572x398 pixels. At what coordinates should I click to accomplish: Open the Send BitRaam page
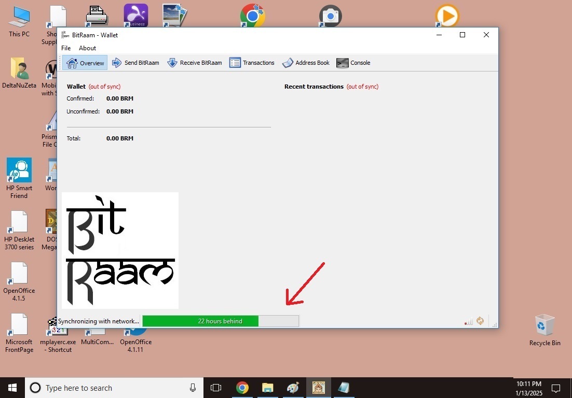click(x=135, y=63)
